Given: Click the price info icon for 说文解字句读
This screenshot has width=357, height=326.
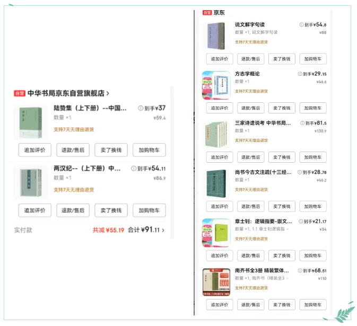Looking at the screenshot, I should tap(301, 24).
